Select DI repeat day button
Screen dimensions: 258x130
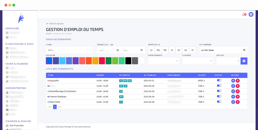click(x=192, y=50)
